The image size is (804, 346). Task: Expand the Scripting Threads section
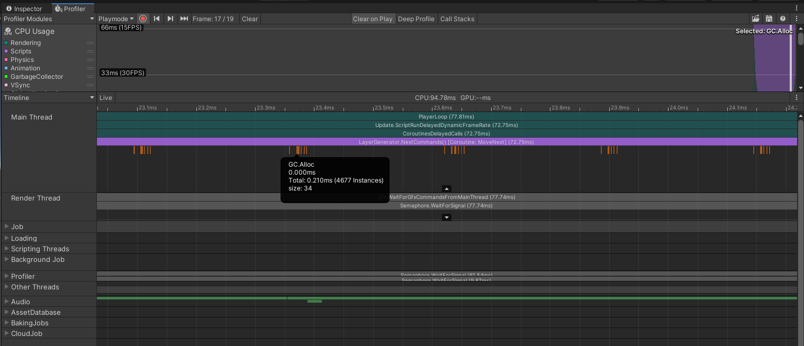pos(6,249)
